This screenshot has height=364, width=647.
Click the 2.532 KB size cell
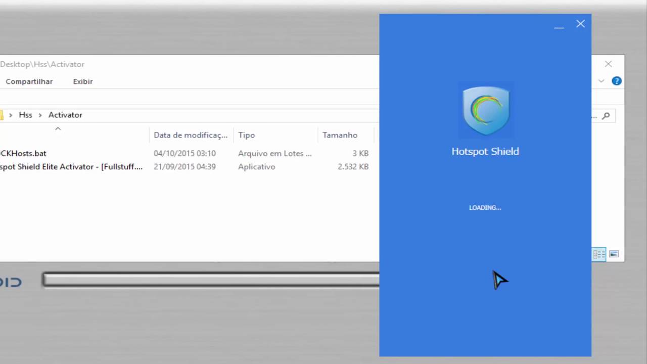(x=353, y=166)
